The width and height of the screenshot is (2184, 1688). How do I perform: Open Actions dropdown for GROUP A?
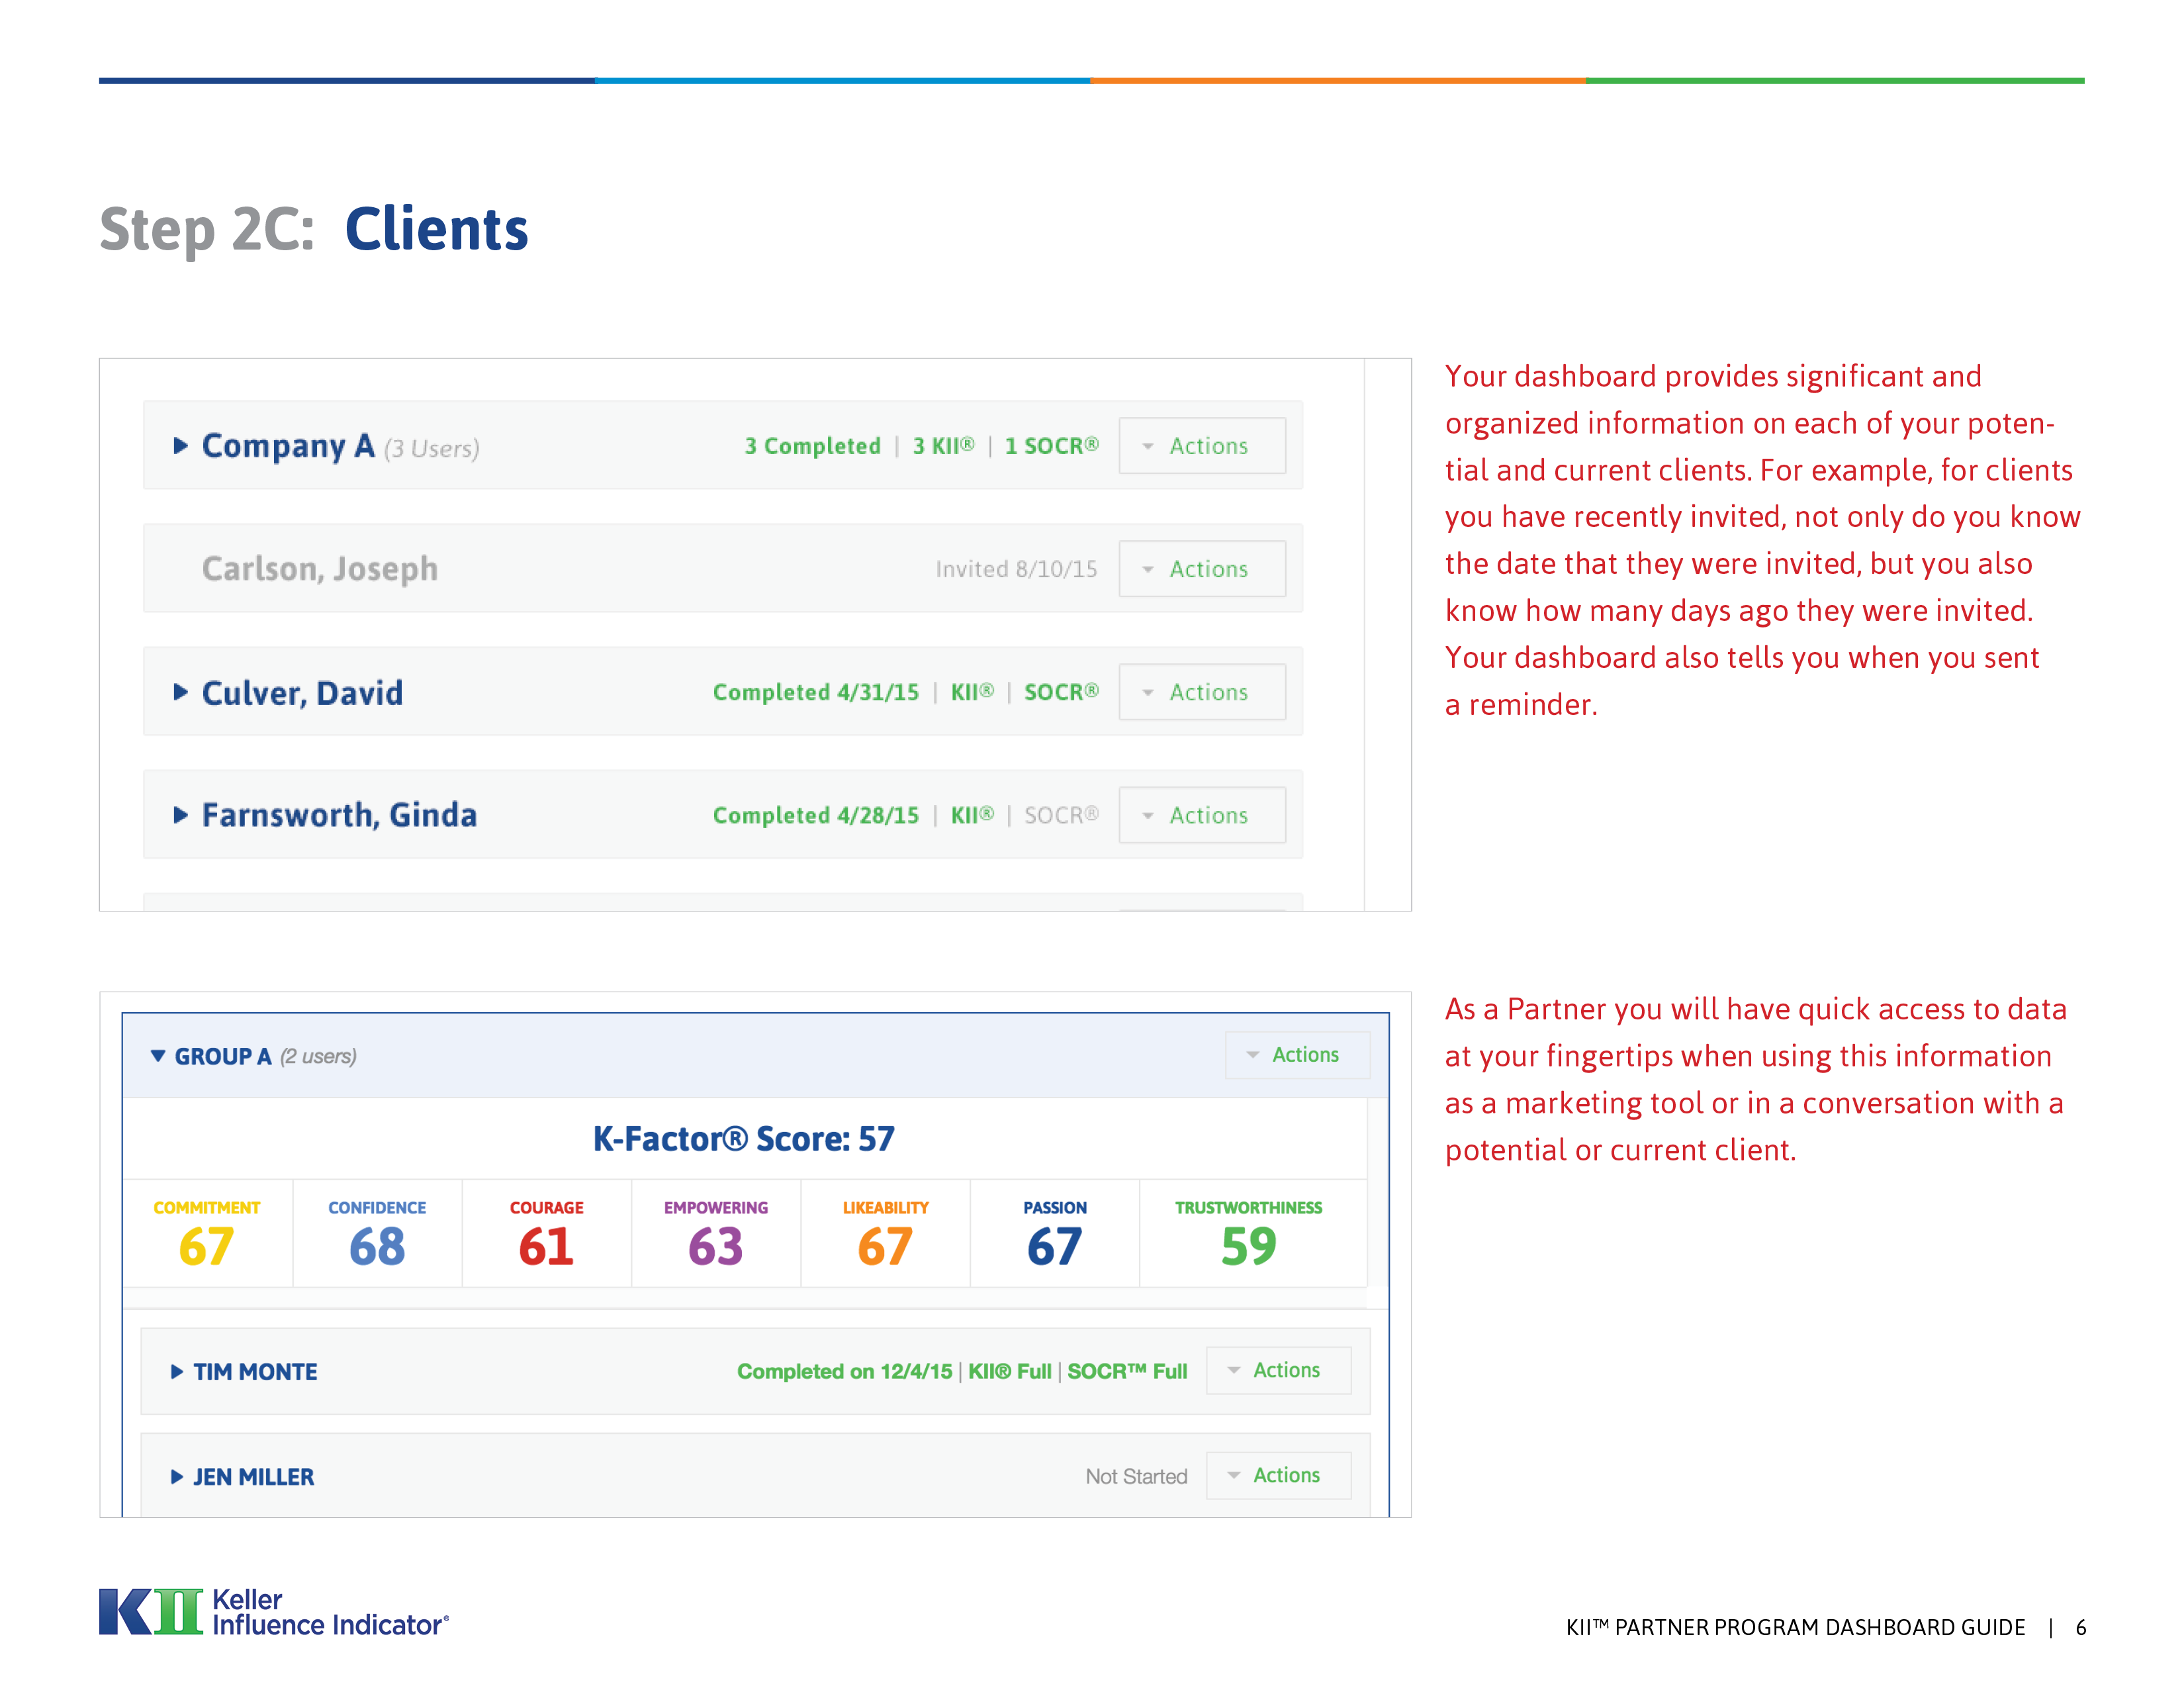point(1297,1054)
